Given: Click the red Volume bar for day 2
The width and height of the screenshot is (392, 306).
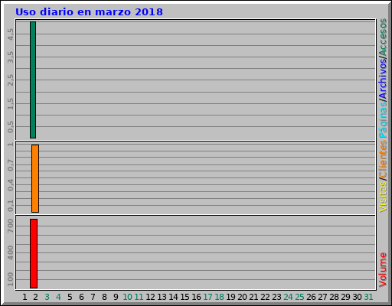Looking at the screenshot, I should pos(34,253).
